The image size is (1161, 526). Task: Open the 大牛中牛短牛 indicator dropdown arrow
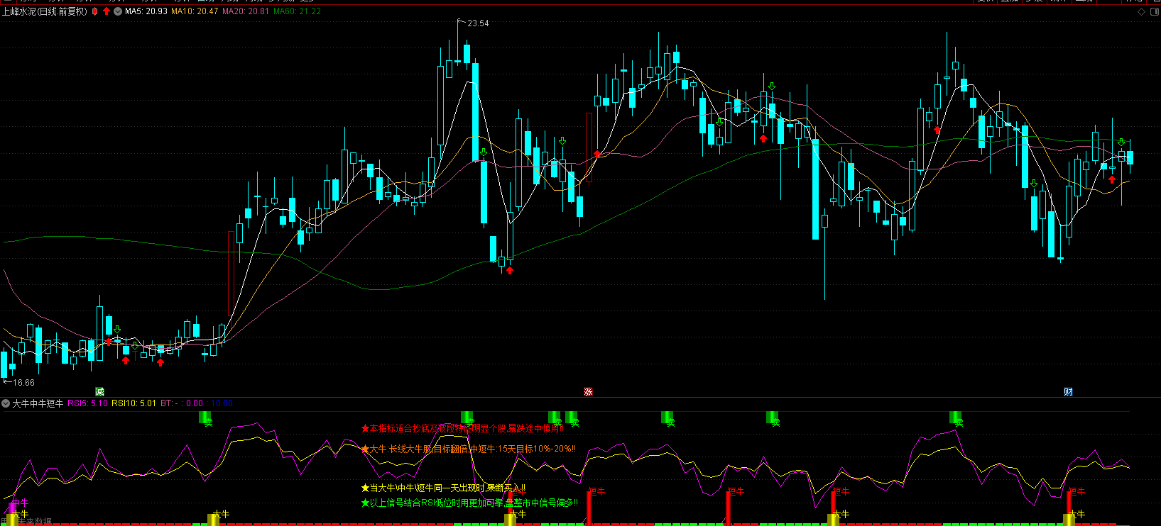click(x=6, y=403)
